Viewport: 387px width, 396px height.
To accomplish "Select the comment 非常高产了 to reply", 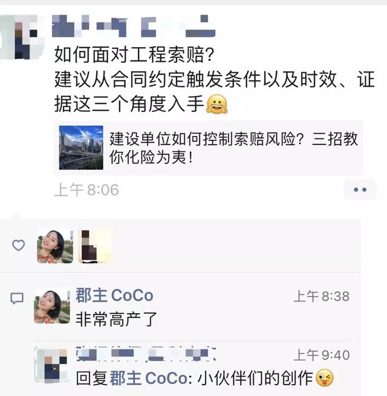I will [116, 319].
